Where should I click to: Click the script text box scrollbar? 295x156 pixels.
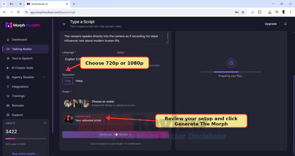(168, 36)
